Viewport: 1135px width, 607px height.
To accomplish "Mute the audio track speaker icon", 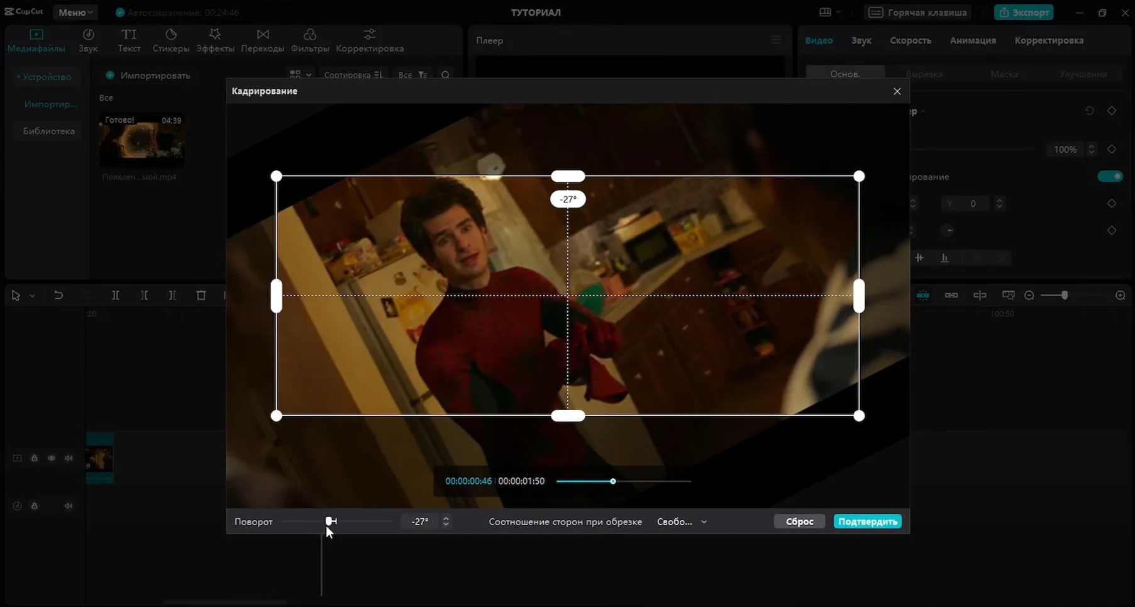I will tap(69, 506).
